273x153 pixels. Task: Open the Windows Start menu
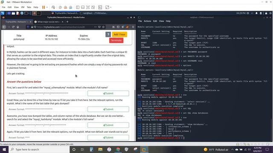tap(4, 149)
